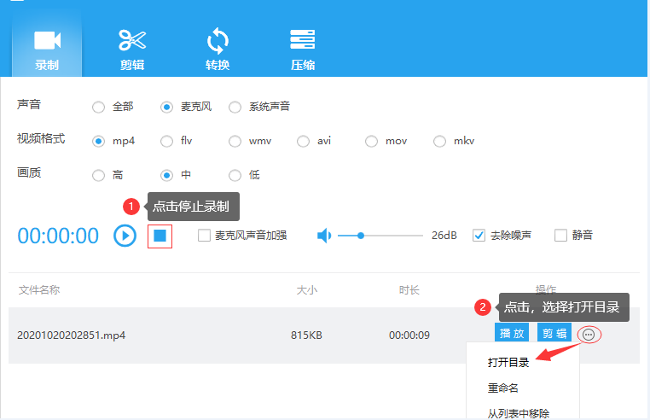Choose mkv video format
The height and width of the screenshot is (420, 650).
pyautogui.click(x=439, y=142)
